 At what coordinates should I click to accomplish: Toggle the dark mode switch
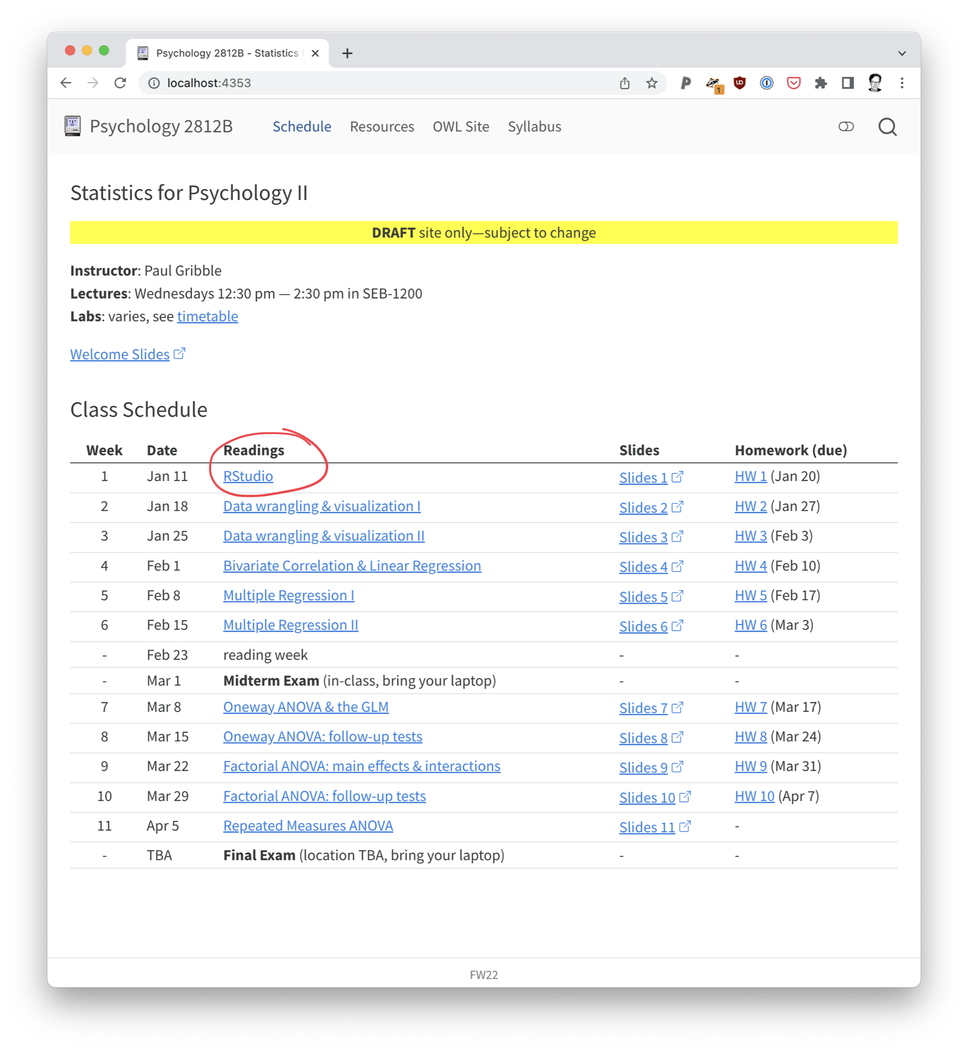point(846,127)
